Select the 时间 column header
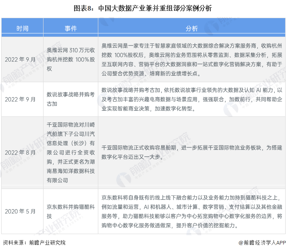 click(22, 29)
